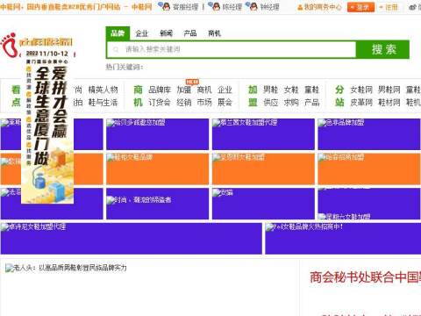
Task: Open the 哈贝多 加盟 banner ad
Action: click(158, 134)
